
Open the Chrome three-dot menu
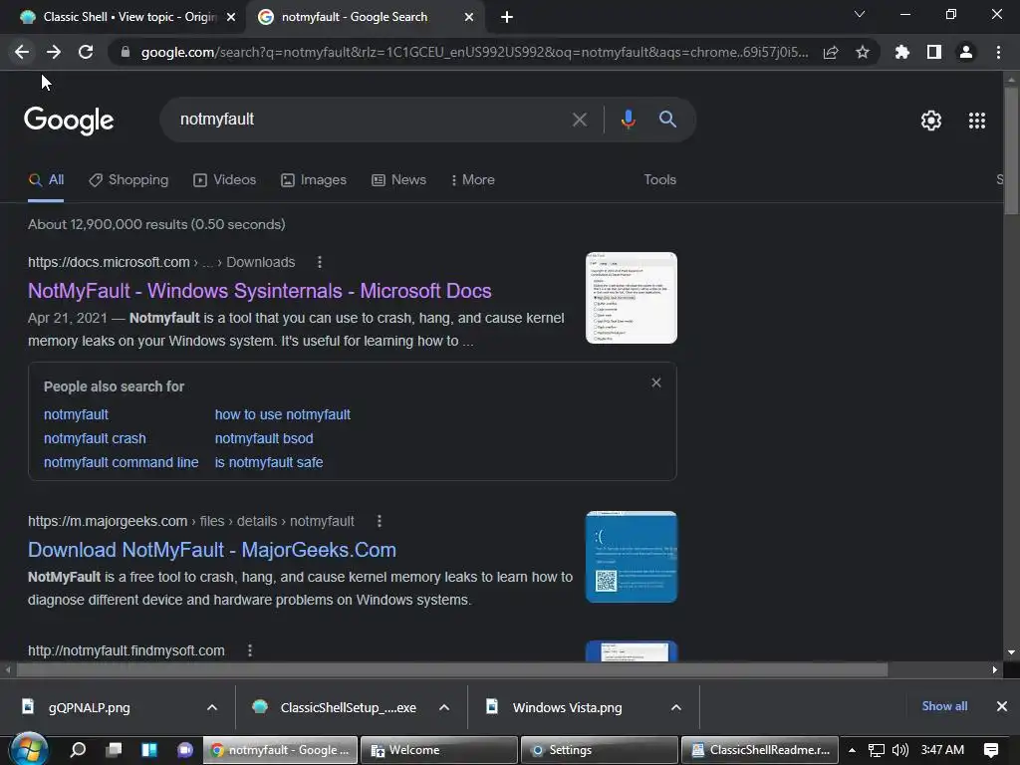998,52
